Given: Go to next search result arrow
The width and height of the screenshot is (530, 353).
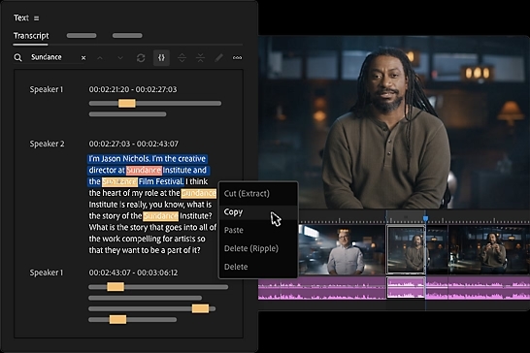Looking at the screenshot, I should pyautogui.click(x=120, y=58).
